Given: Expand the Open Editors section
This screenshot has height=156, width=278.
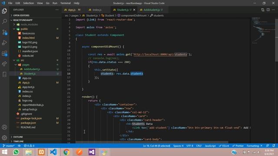Looking at the screenshot, I should [36, 16].
